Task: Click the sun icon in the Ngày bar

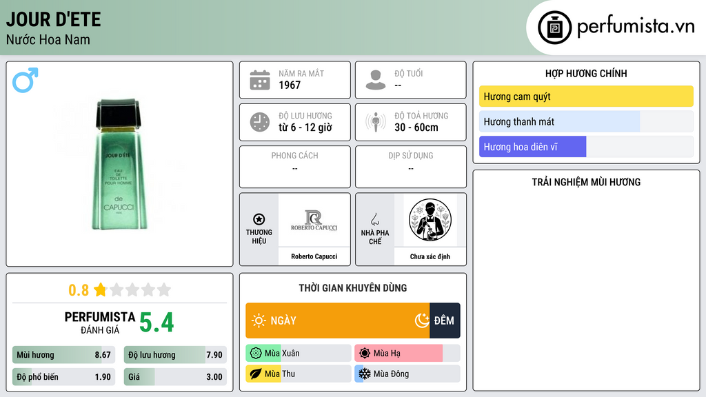Action: (x=259, y=320)
